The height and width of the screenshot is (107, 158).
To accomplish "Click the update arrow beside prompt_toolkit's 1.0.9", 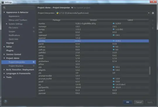I will coord(114,78).
